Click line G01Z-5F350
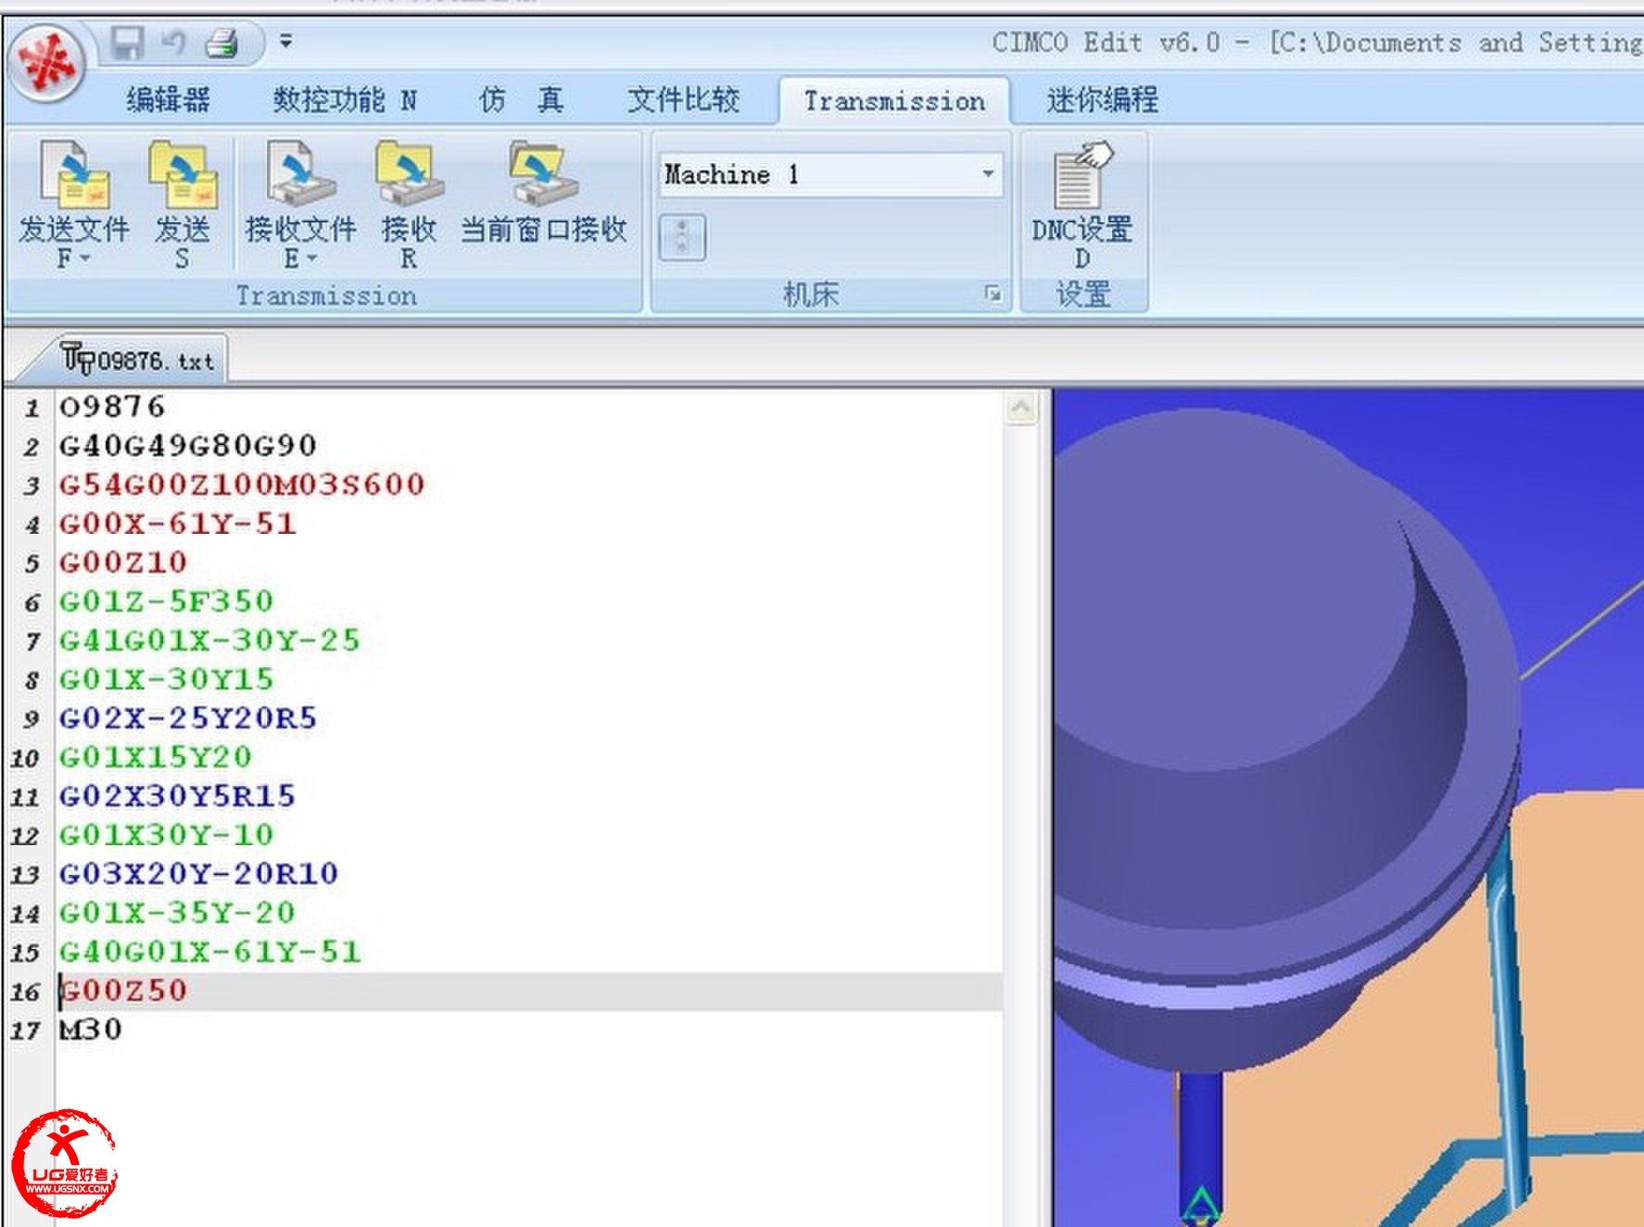Image resolution: width=1644 pixels, height=1227 pixels. (167, 601)
